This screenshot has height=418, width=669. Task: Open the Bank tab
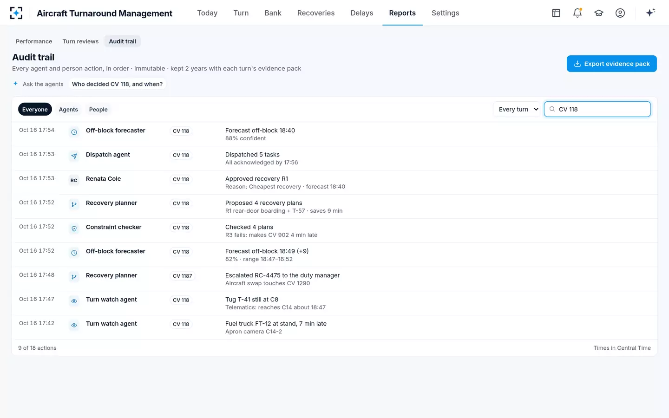coord(273,13)
